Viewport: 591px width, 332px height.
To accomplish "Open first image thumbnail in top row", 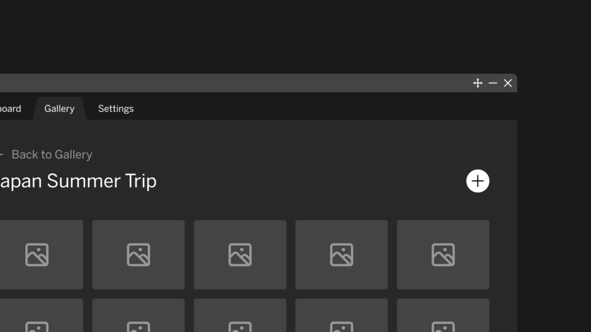I will click(41, 255).
